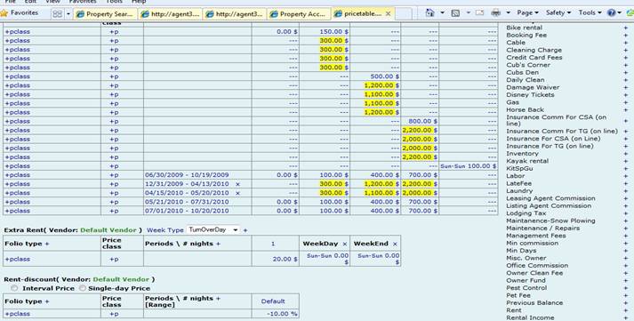Switch to the Property Acc... tab
Image resolution: width=634 pixels, height=321 pixels.
(x=299, y=14)
